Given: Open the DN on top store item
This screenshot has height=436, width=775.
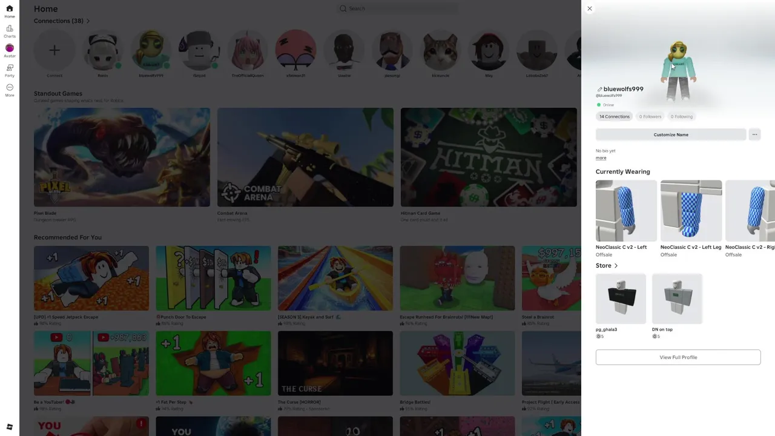Looking at the screenshot, I should (x=677, y=299).
